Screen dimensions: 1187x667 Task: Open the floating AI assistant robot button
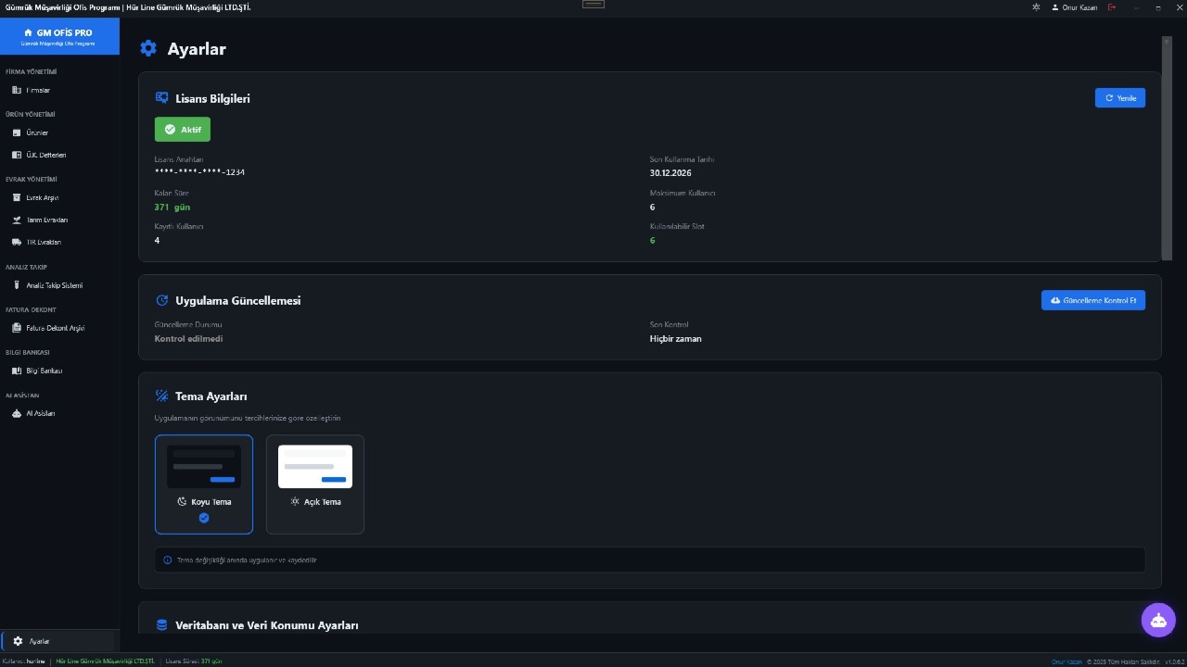coord(1158,621)
